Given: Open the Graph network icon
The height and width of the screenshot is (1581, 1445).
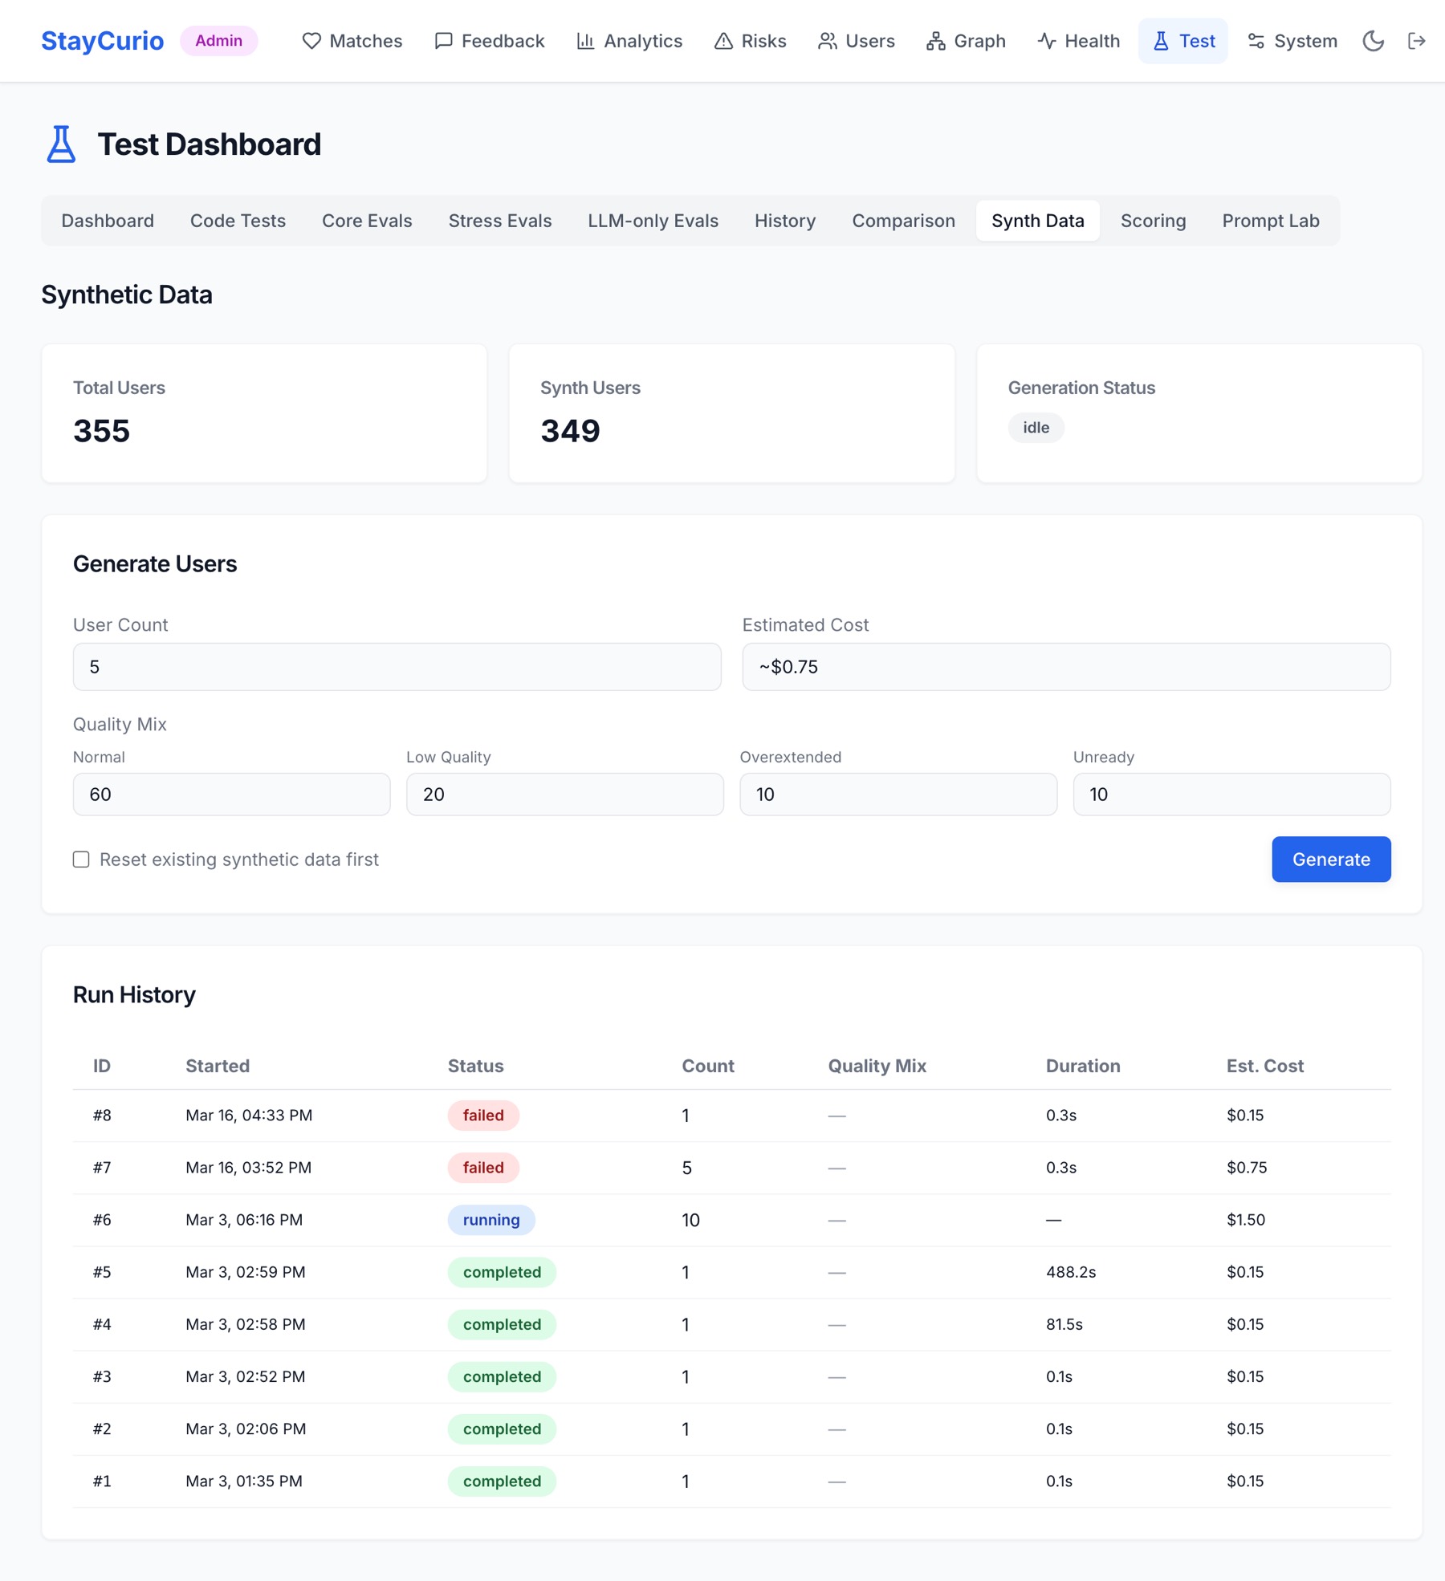Looking at the screenshot, I should point(935,41).
